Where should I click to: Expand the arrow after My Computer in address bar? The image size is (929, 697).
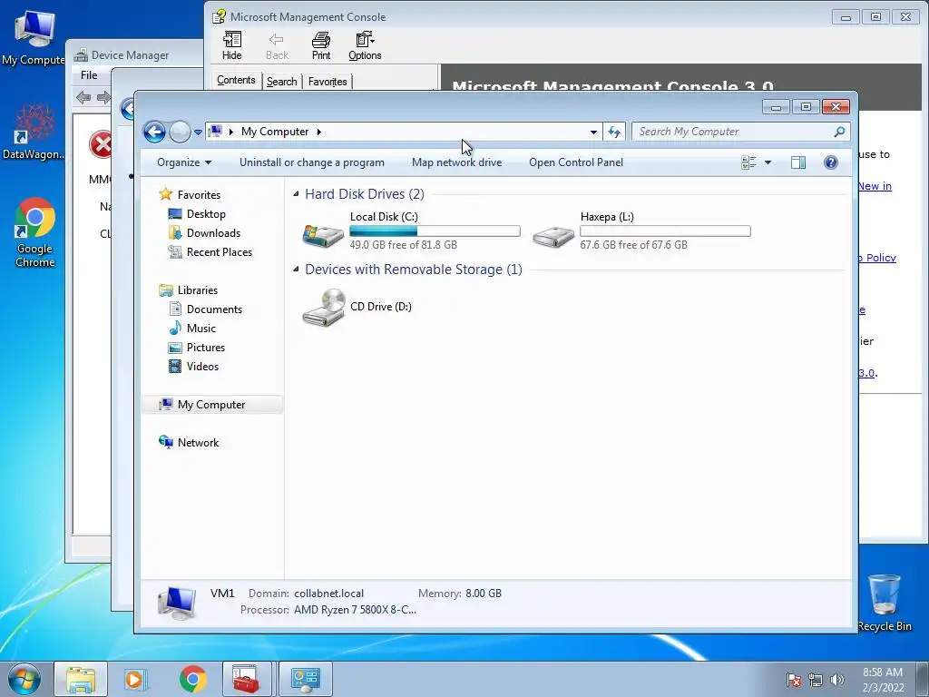pyautogui.click(x=318, y=132)
